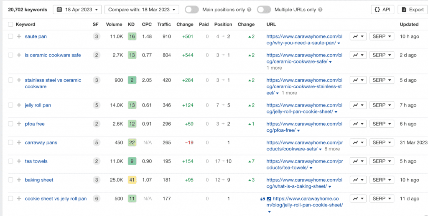
Task: Click the help icon beside Multiple URLs only
Action: 320,10
